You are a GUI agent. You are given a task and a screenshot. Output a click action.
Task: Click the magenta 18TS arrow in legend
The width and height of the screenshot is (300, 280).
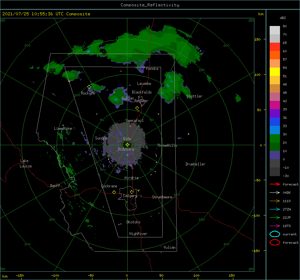click(x=275, y=226)
